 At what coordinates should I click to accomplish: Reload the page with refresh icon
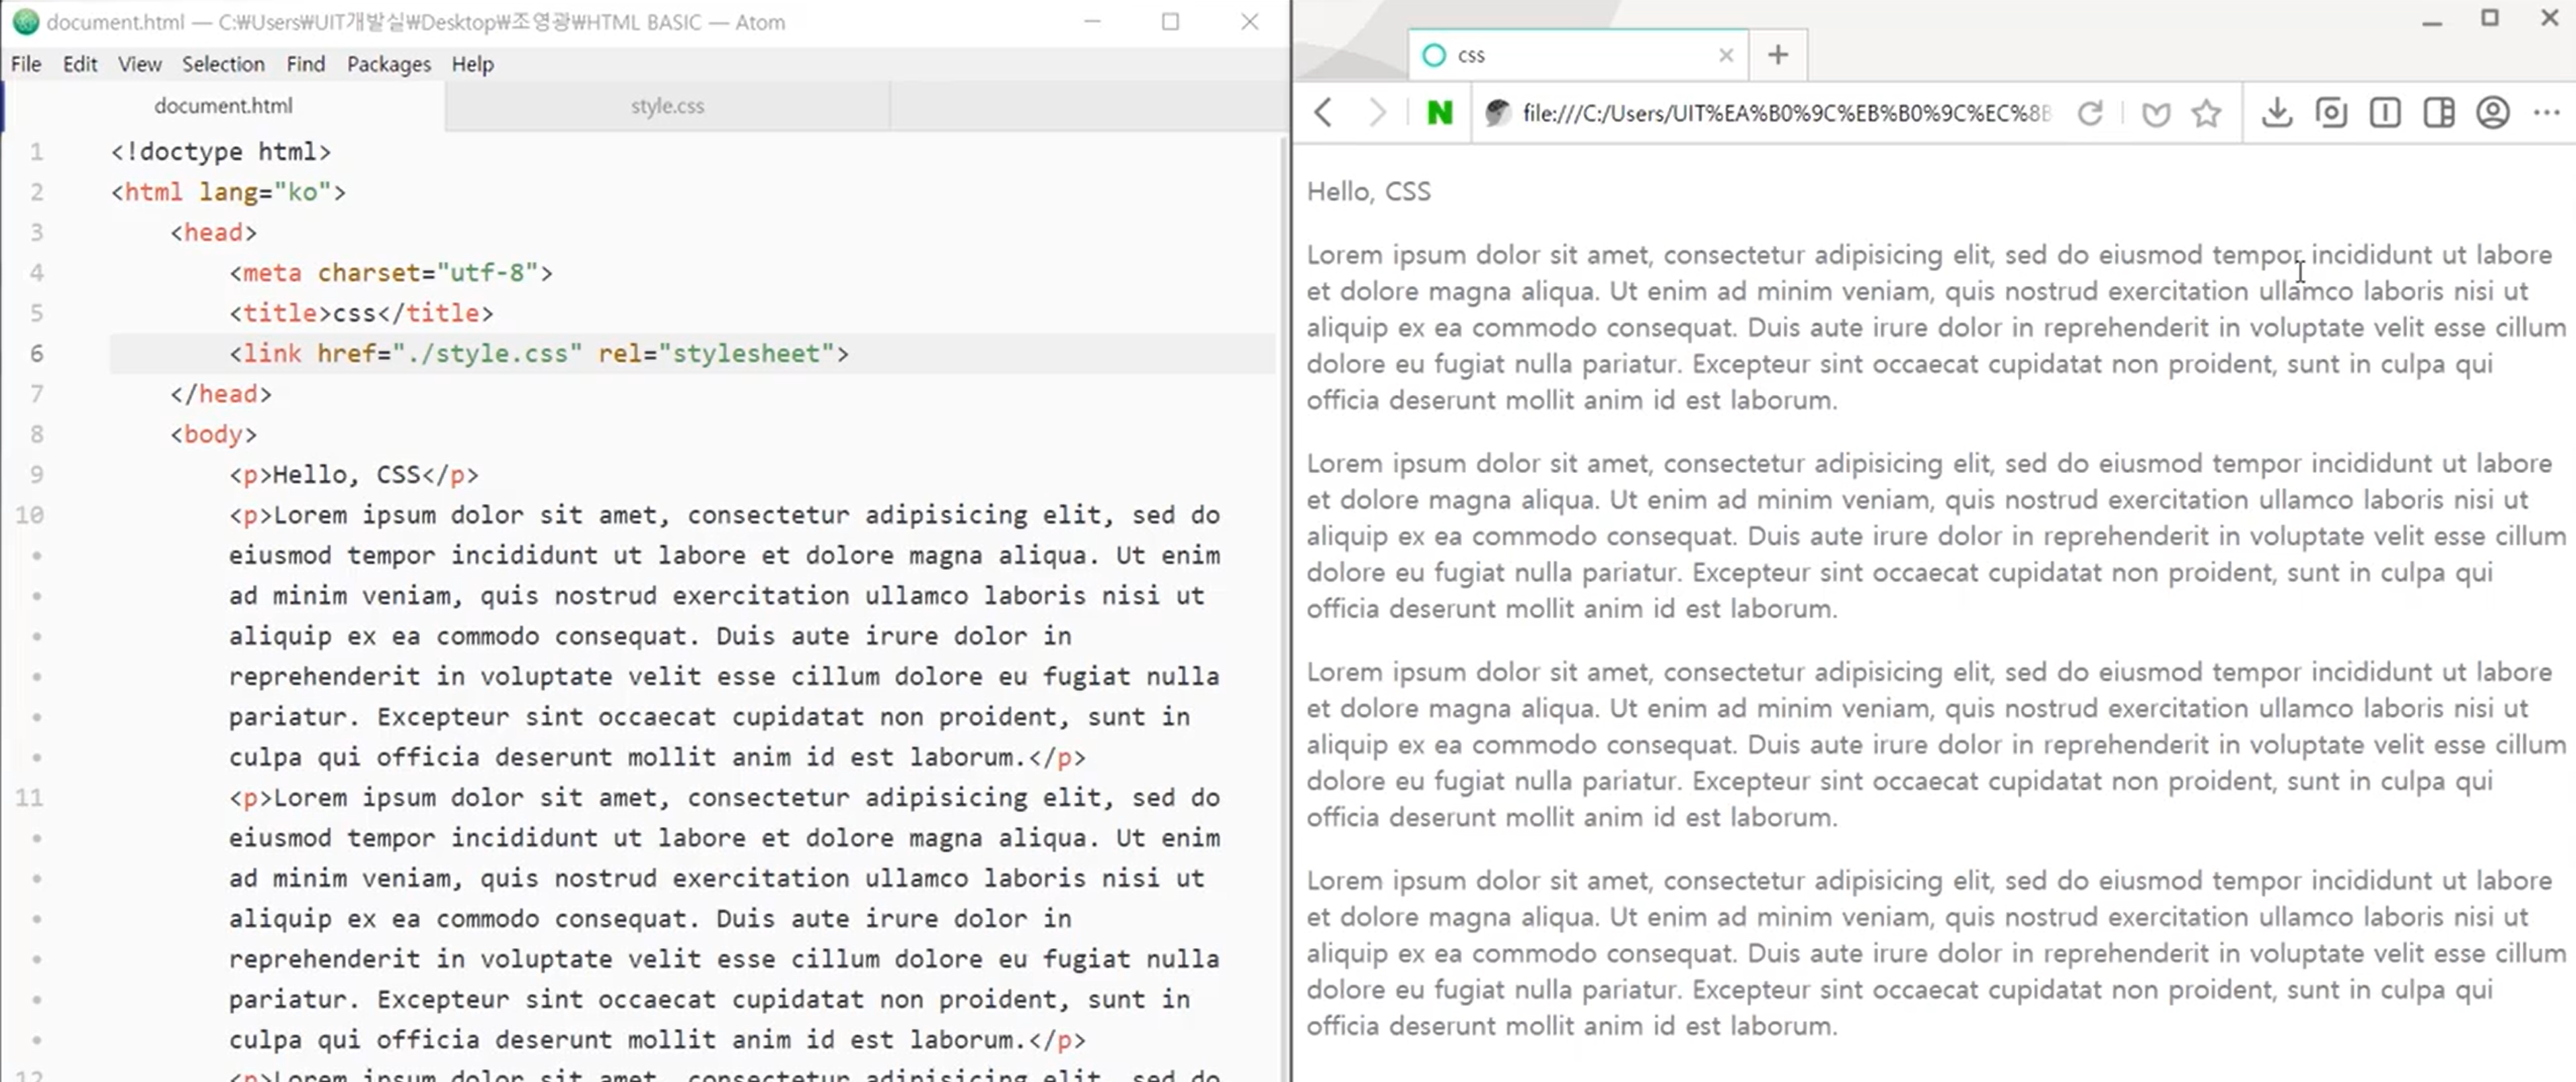(2090, 113)
